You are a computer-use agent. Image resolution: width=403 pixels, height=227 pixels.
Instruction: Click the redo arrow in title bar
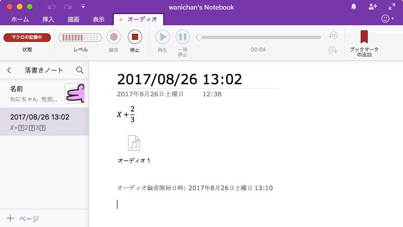coord(68,7)
